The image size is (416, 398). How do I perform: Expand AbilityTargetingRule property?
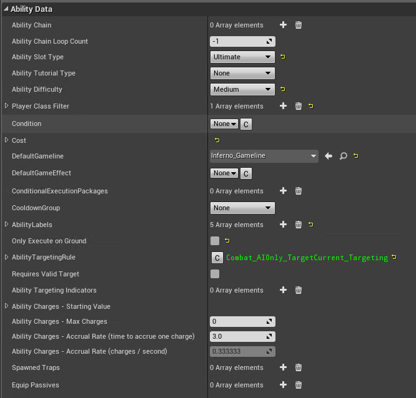[7, 257]
